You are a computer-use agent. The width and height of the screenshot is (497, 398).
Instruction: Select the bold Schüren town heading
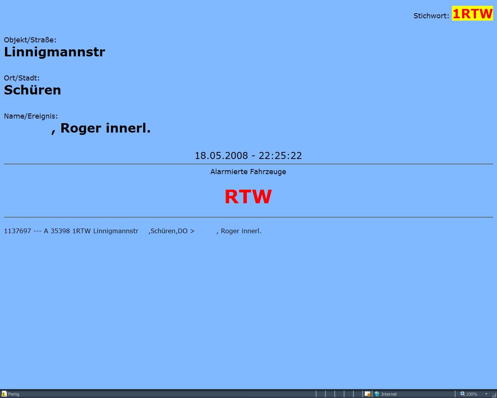click(x=32, y=90)
